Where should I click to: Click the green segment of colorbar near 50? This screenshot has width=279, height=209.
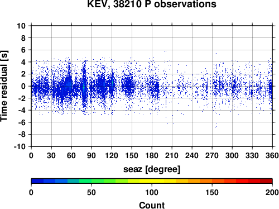click(x=92, y=181)
